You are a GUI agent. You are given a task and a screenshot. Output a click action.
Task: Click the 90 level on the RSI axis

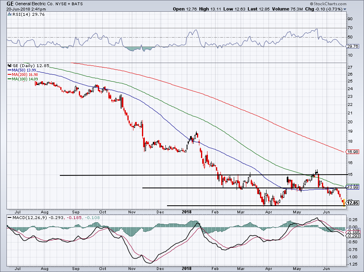pos(350,19)
